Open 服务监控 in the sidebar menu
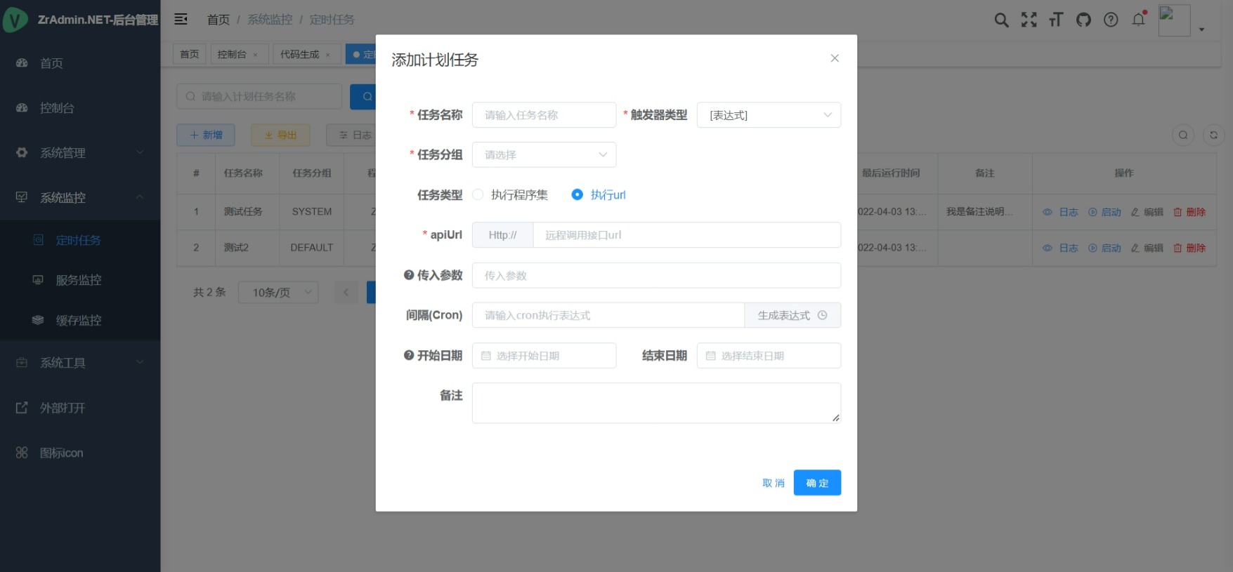This screenshot has width=1233, height=572. point(79,280)
